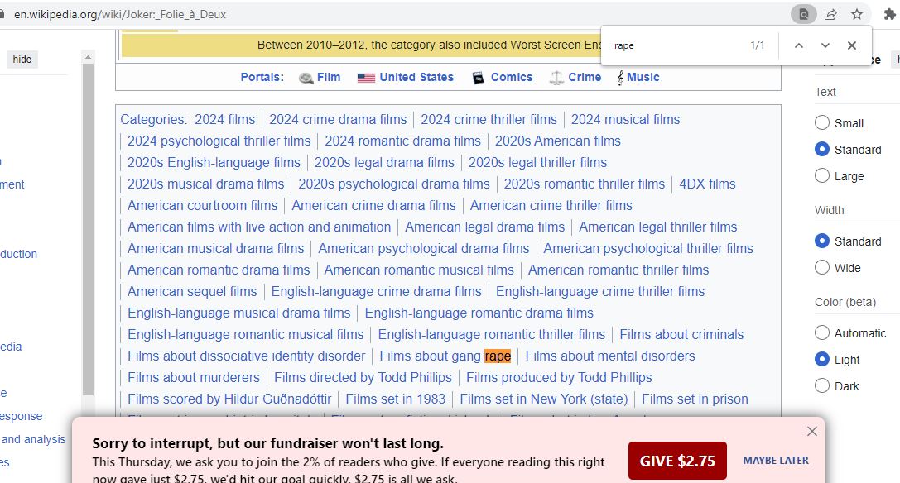This screenshot has height=483, width=900.
Task: Open the Categories link
Action: (x=152, y=119)
